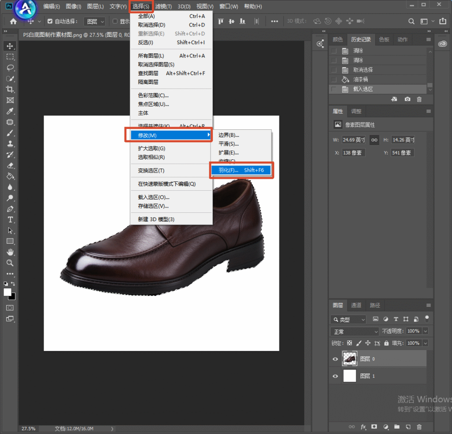The width and height of the screenshot is (452, 434).
Task: Click the background color swatch
Action: (x=13, y=297)
